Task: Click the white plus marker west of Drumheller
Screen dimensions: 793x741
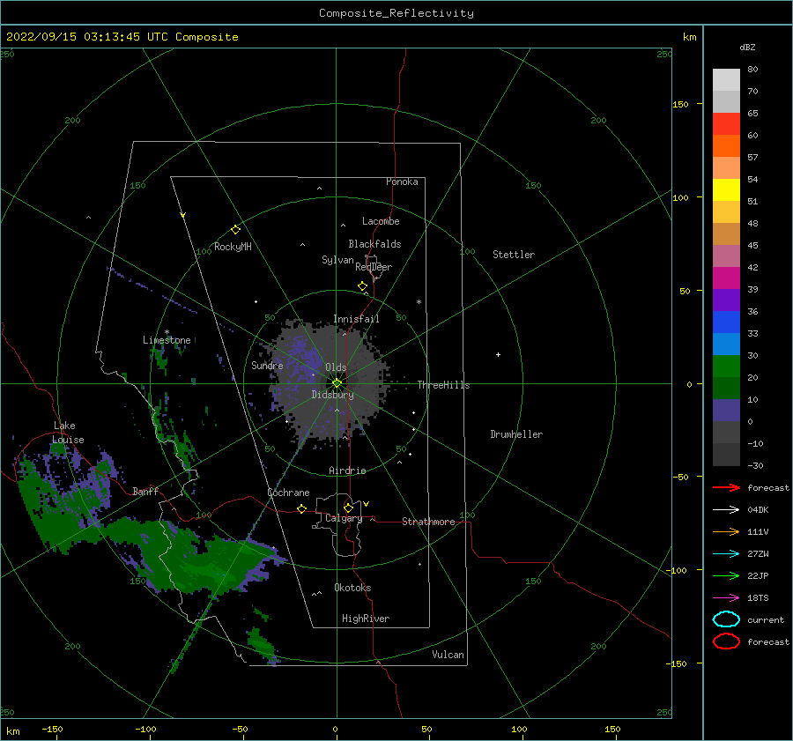Action: 498,354
